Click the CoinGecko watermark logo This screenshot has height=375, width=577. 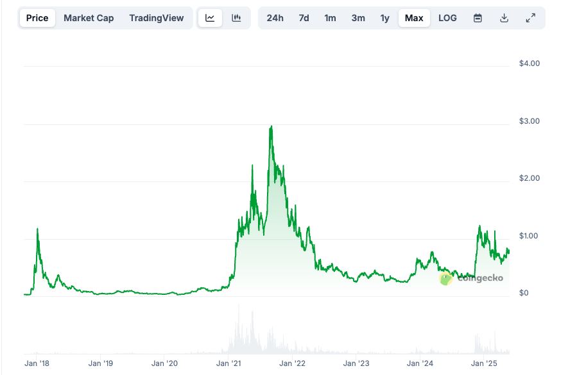coord(471,278)
